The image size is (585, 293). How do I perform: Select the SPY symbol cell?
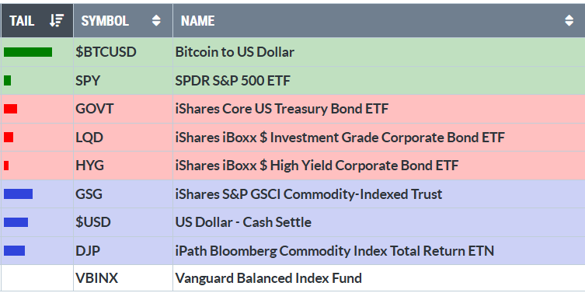pyautogui.click(x=123, y=81)
